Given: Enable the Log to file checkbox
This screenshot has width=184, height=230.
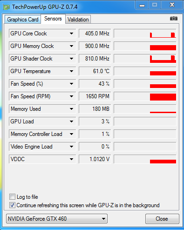Looking at the screenshot, I should [12, 197].
